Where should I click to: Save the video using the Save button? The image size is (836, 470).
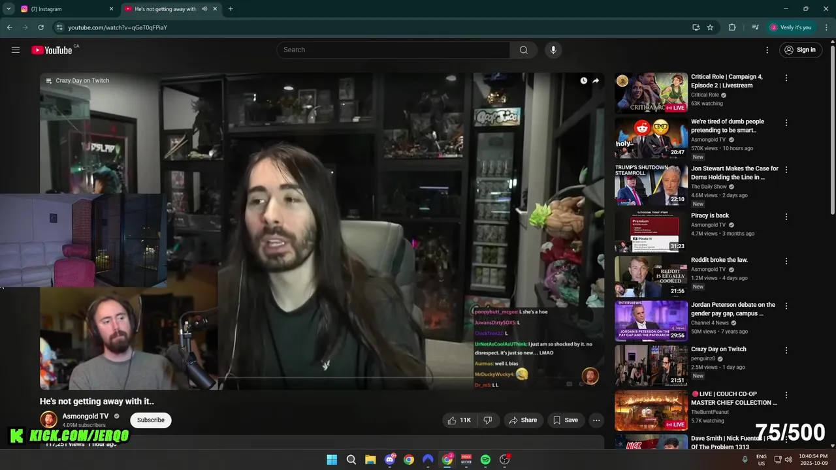point(566,420)
